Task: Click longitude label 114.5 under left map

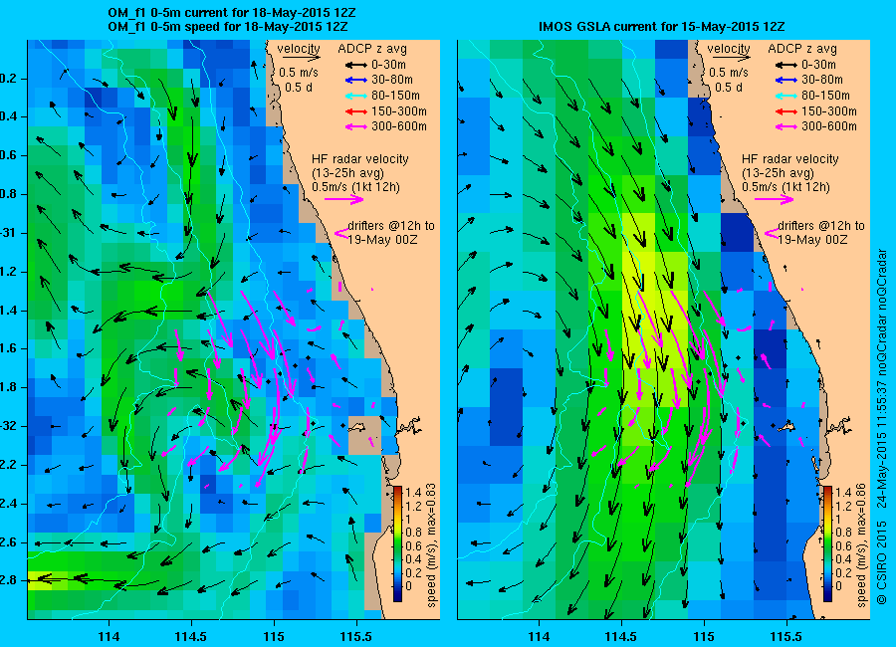Action: [x=191, y=636]
